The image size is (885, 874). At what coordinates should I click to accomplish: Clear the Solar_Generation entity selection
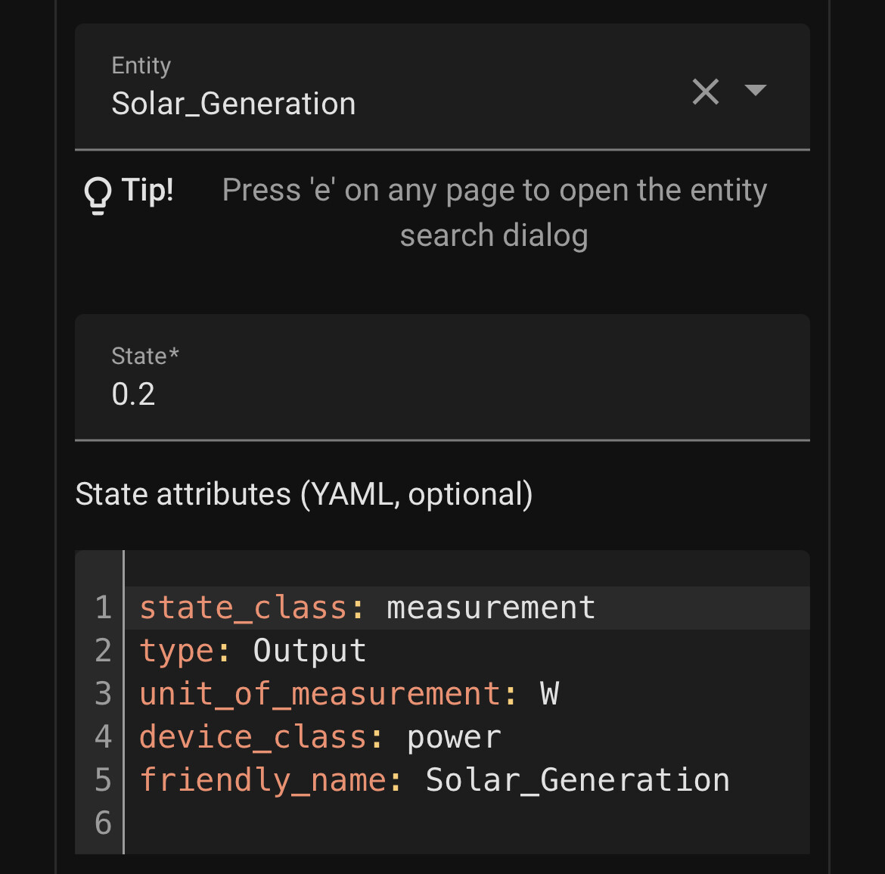705,92
